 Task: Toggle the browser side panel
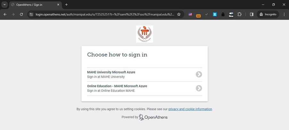point(252,14)
